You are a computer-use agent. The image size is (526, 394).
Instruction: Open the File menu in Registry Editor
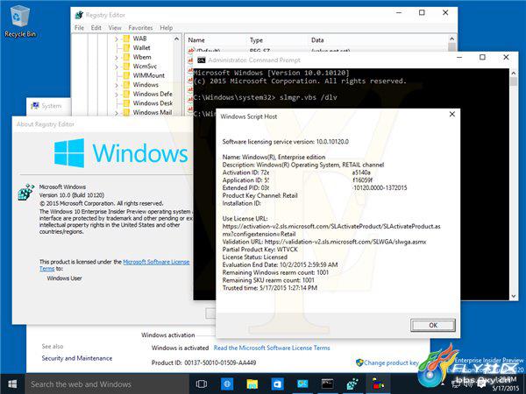coord(79,28)
